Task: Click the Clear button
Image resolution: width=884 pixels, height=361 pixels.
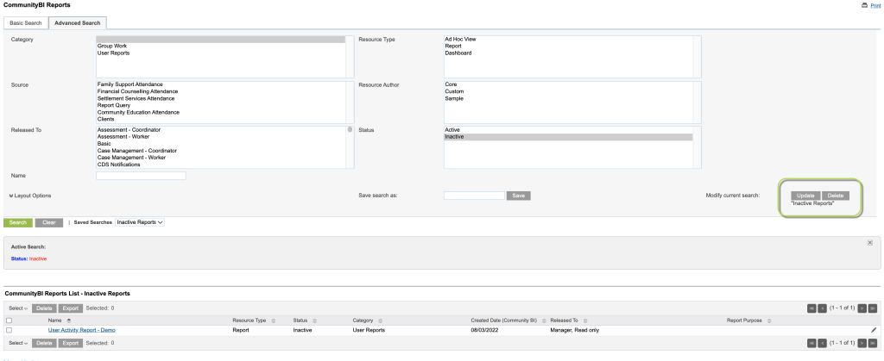Action: [49, 222]
